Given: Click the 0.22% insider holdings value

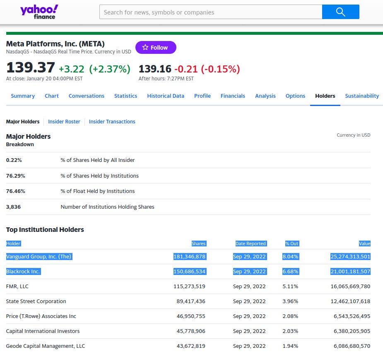Looking at the screenshot, I should 14,160.
